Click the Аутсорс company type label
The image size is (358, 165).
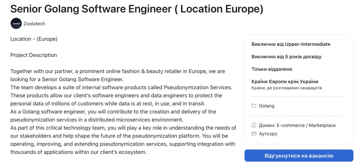(x=268, y=134)
